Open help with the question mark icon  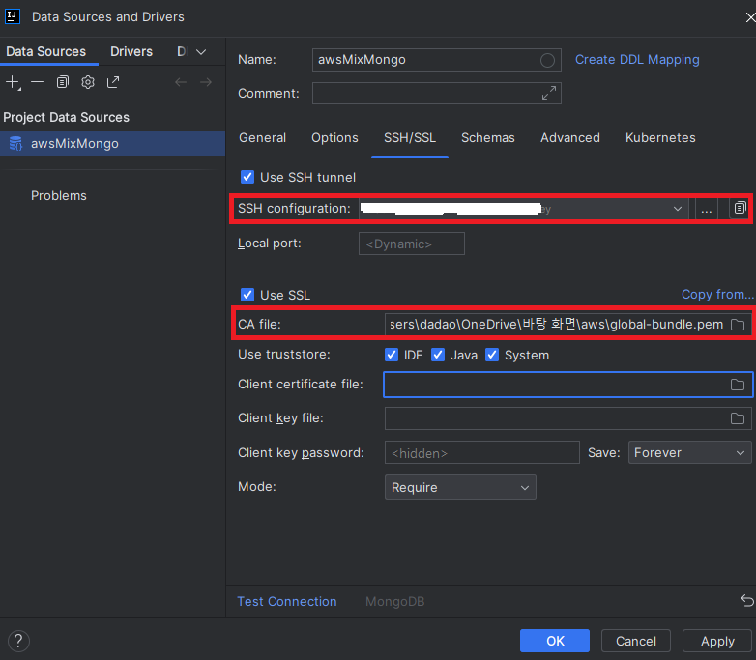click(18, 641)
